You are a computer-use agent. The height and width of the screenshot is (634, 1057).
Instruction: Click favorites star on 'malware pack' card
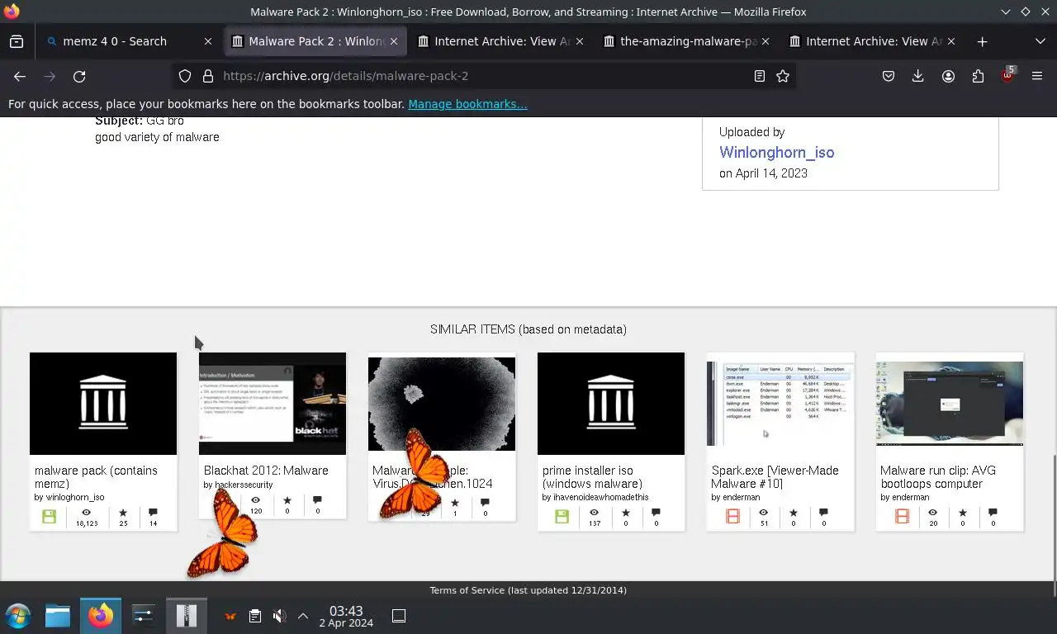point(123,513)
